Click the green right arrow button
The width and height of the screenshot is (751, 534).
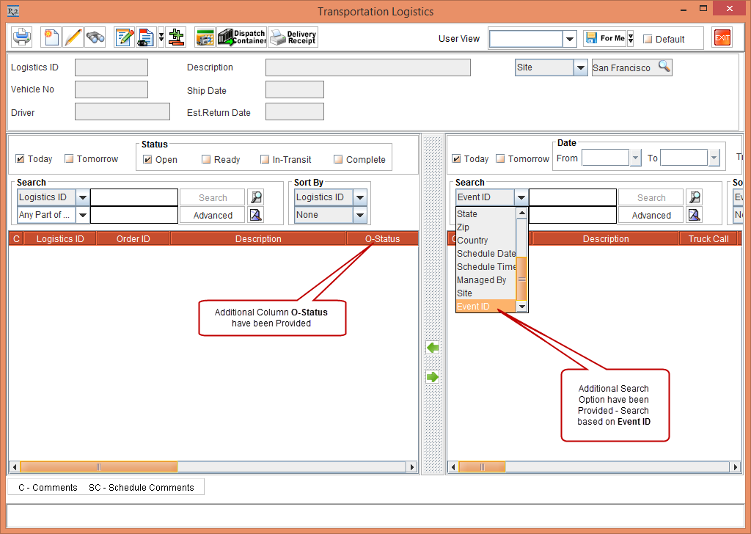(433, 377)
